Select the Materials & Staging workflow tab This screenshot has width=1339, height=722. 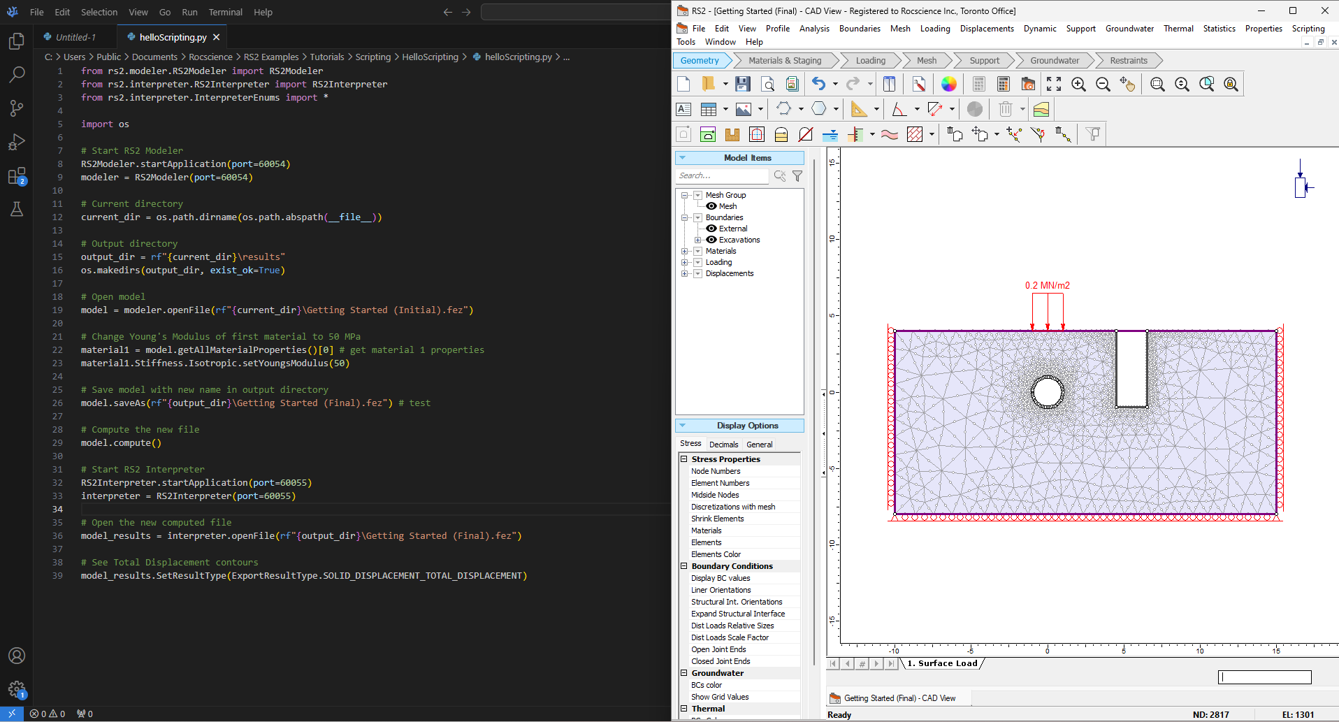[784, 61]
